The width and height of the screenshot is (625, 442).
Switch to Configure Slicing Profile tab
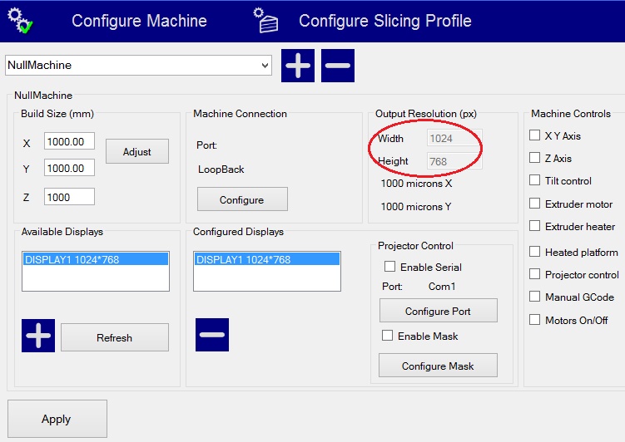pyautogui.click(x=384, y=21)
